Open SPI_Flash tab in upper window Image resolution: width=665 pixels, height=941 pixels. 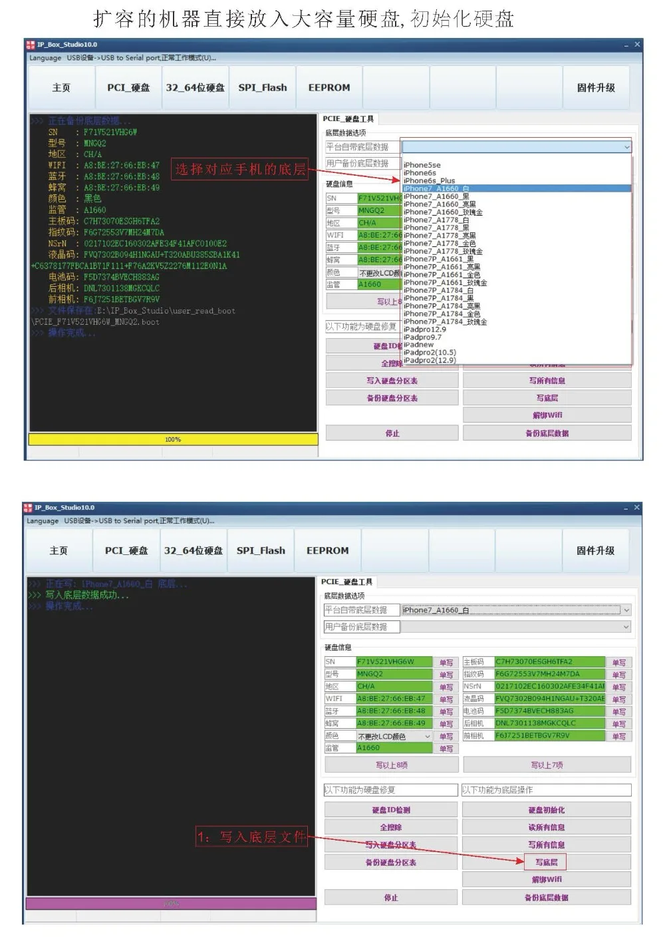(263, 88)
